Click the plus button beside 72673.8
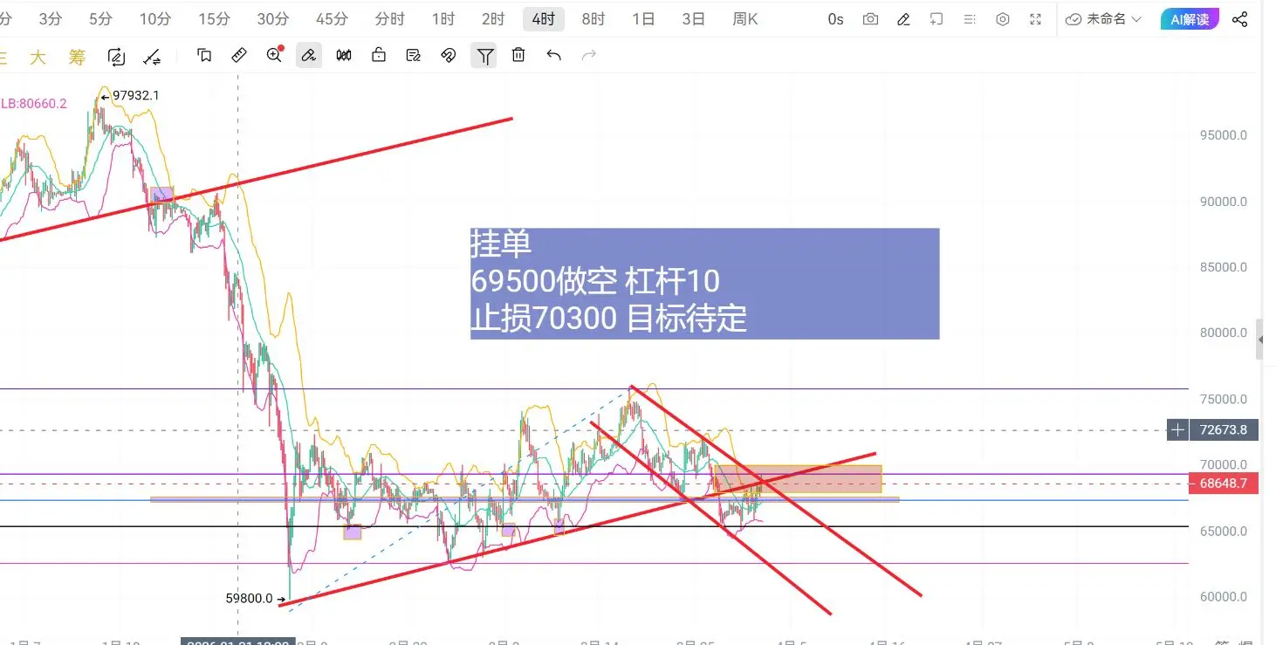This screenshot has height=645, width=1276. pos(1178,429)
